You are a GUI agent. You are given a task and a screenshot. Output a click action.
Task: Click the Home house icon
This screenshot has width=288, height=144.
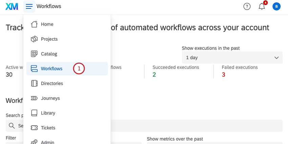pos(34,24)
